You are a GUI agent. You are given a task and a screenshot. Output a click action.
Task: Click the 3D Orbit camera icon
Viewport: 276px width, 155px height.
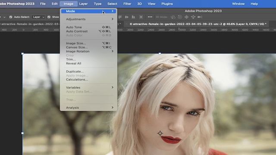tap(173, 17)
